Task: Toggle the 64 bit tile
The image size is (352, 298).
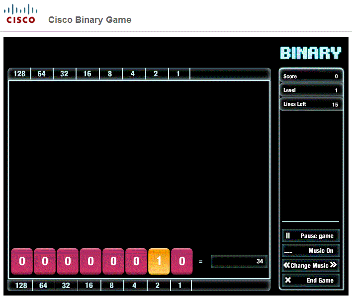Action: (x=45, y=261)
